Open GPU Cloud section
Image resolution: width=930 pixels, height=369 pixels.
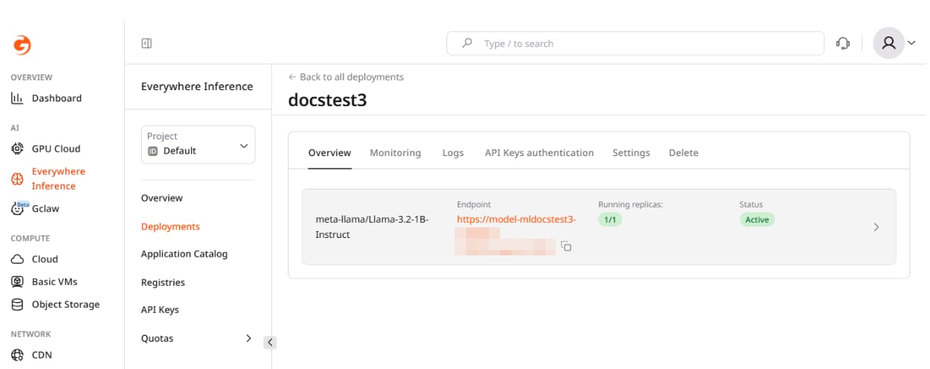(x=56, y=149)
